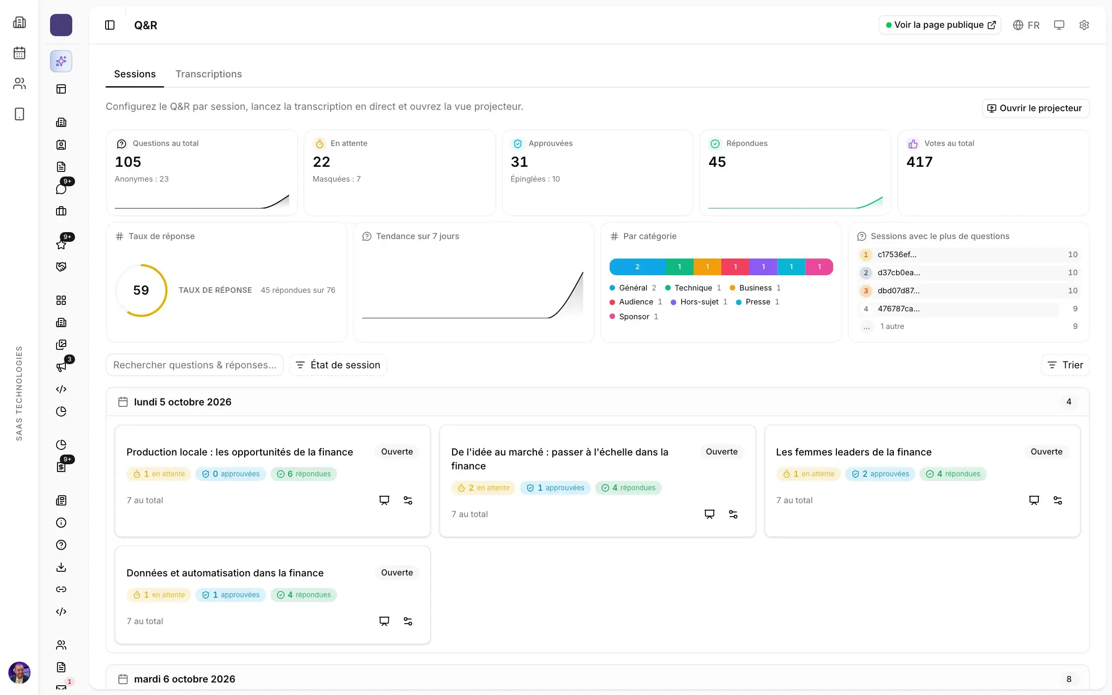
Task: Open the settings gear icon in header
Action: tap(1084, 25)
